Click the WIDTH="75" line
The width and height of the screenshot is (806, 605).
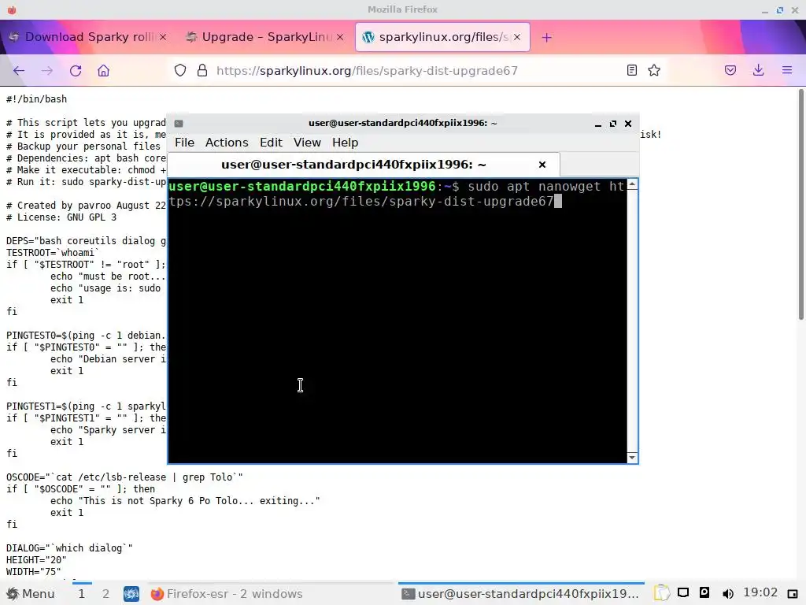point(33,572)
